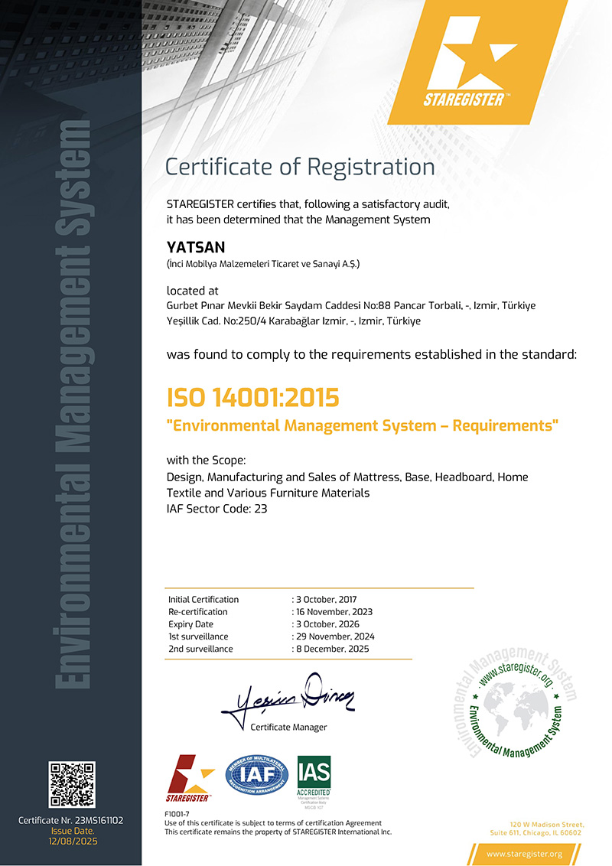
Task: Click the IAF blue oval logo
Action: click(x=257, y=775)
